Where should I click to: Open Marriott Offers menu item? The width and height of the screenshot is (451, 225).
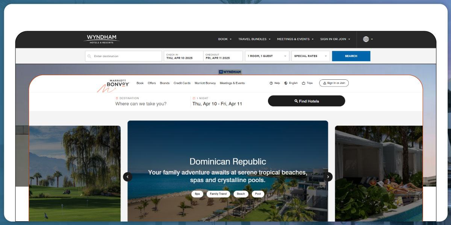click(x=152, y=83)
